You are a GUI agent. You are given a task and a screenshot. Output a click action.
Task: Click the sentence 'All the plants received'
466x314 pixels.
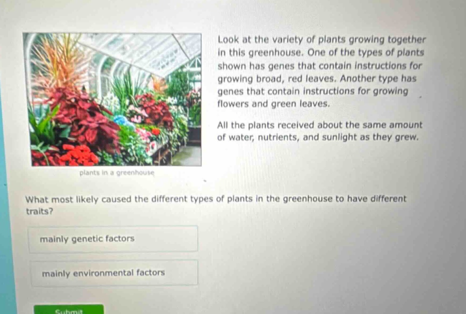[x=319, y=131]
